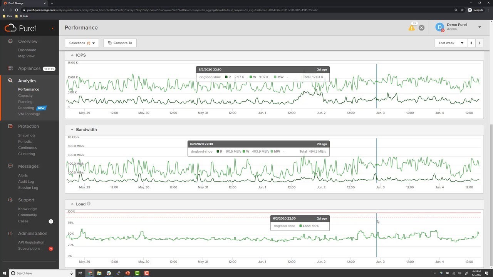Open the Last week time range dropdown
The width and height of the screenshot is (493, 277).
(451, 43)
